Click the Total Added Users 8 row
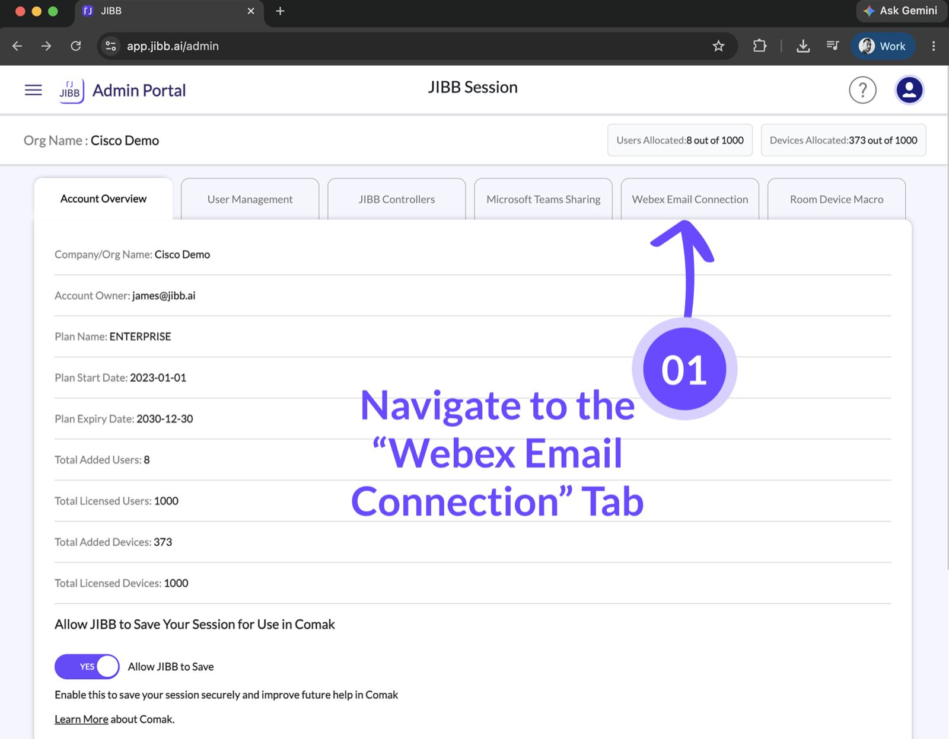Image resolution: width=949 pixels, height=739 pixels. click(x=473, y=460)
